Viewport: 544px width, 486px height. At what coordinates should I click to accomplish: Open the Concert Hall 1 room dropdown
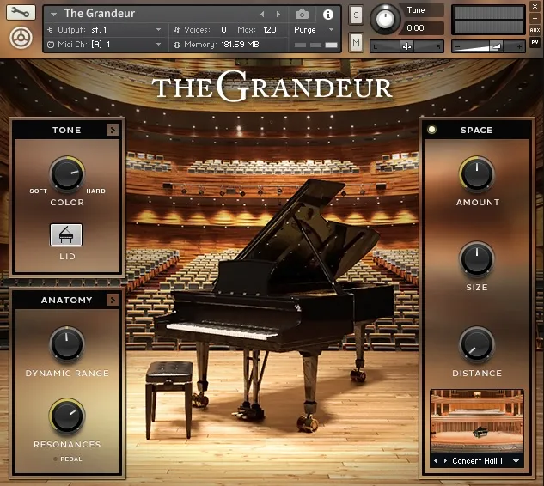tap(516, 461)
